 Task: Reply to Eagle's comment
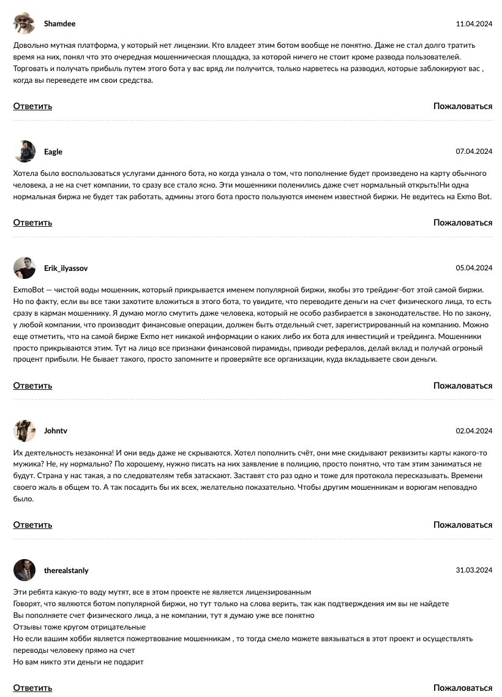tap(32, 223)
